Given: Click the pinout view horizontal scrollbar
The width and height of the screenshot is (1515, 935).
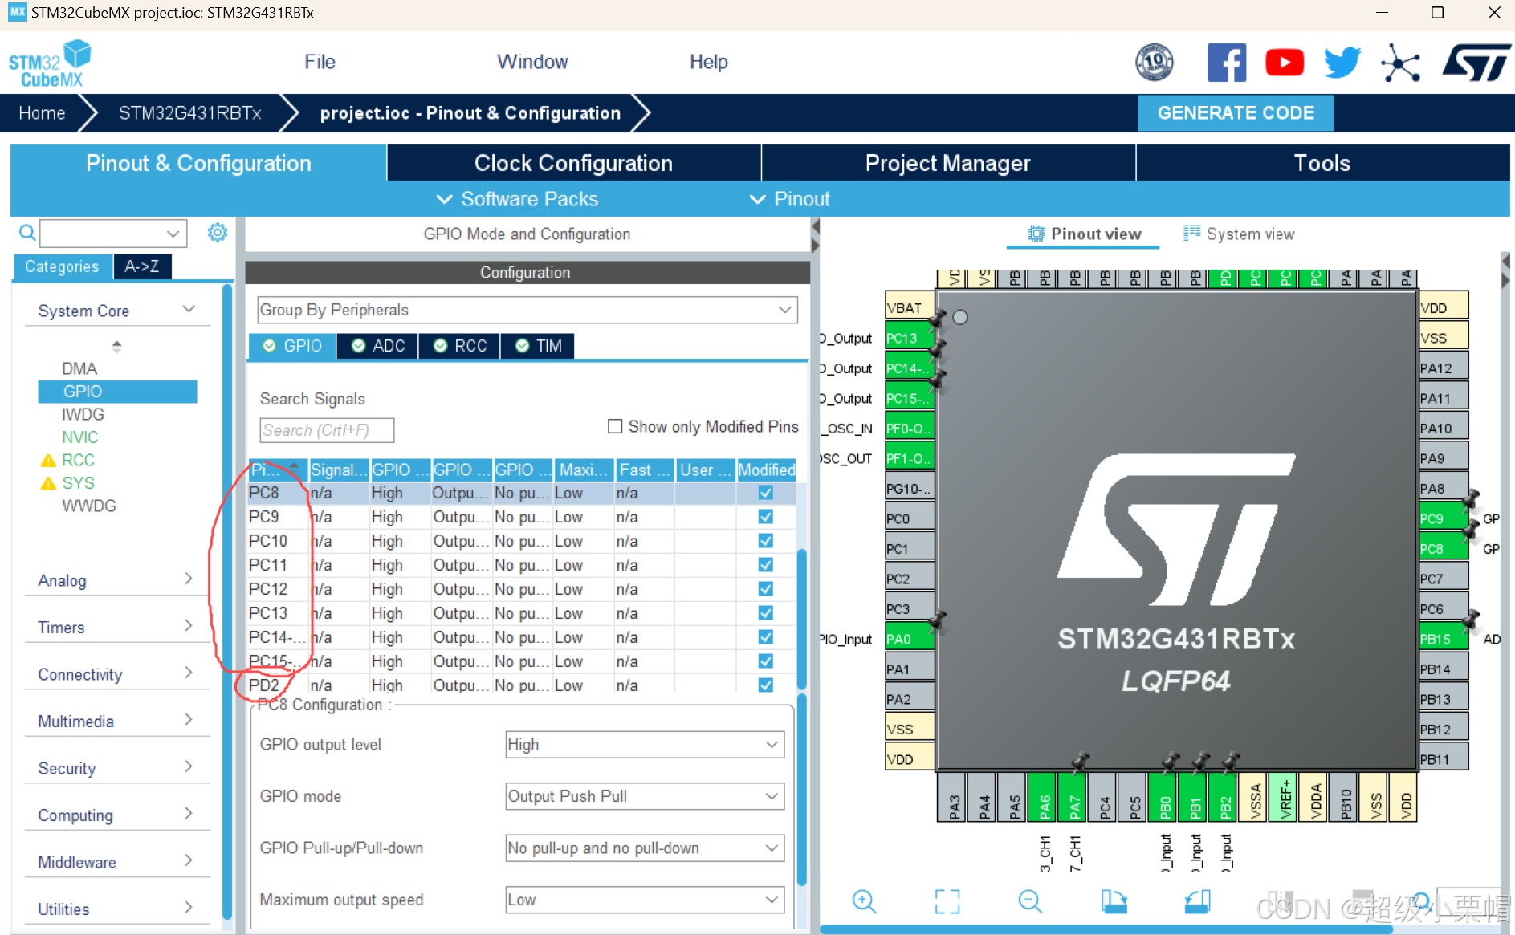Looking at the screenshot, I should click(x=1106, y=929).
